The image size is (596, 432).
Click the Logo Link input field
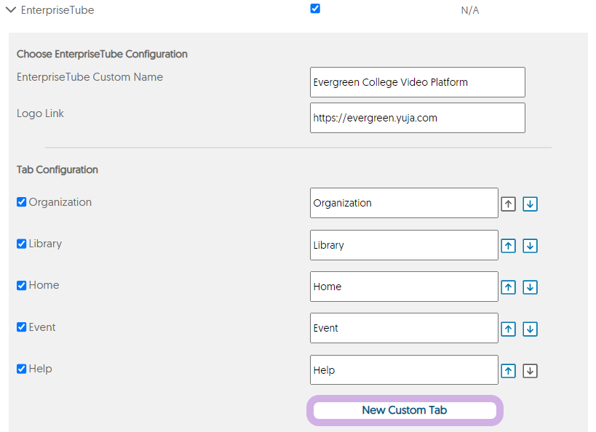418,118
